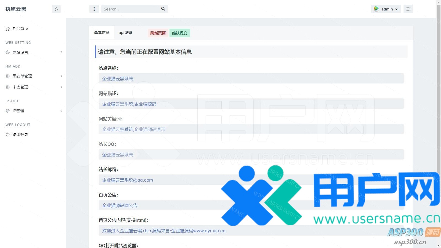Open the three-dot vertical menu icon

(94, 9)
